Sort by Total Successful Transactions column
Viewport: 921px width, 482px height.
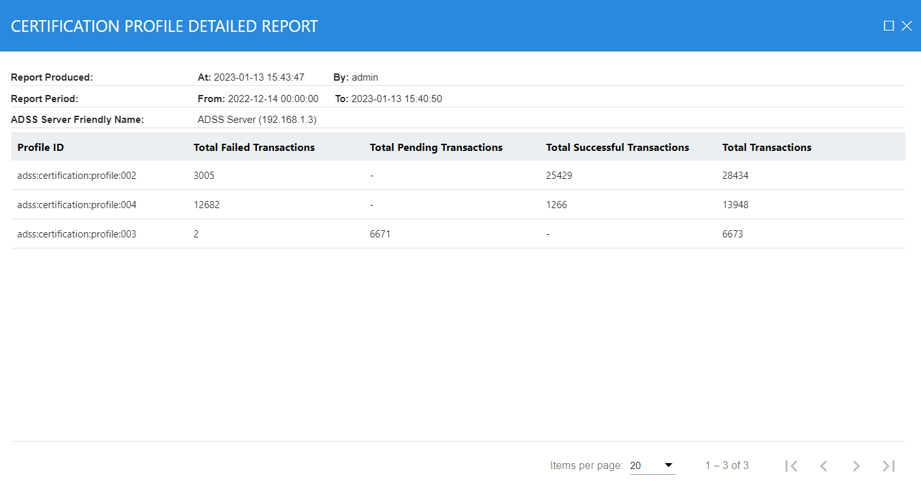617,148
